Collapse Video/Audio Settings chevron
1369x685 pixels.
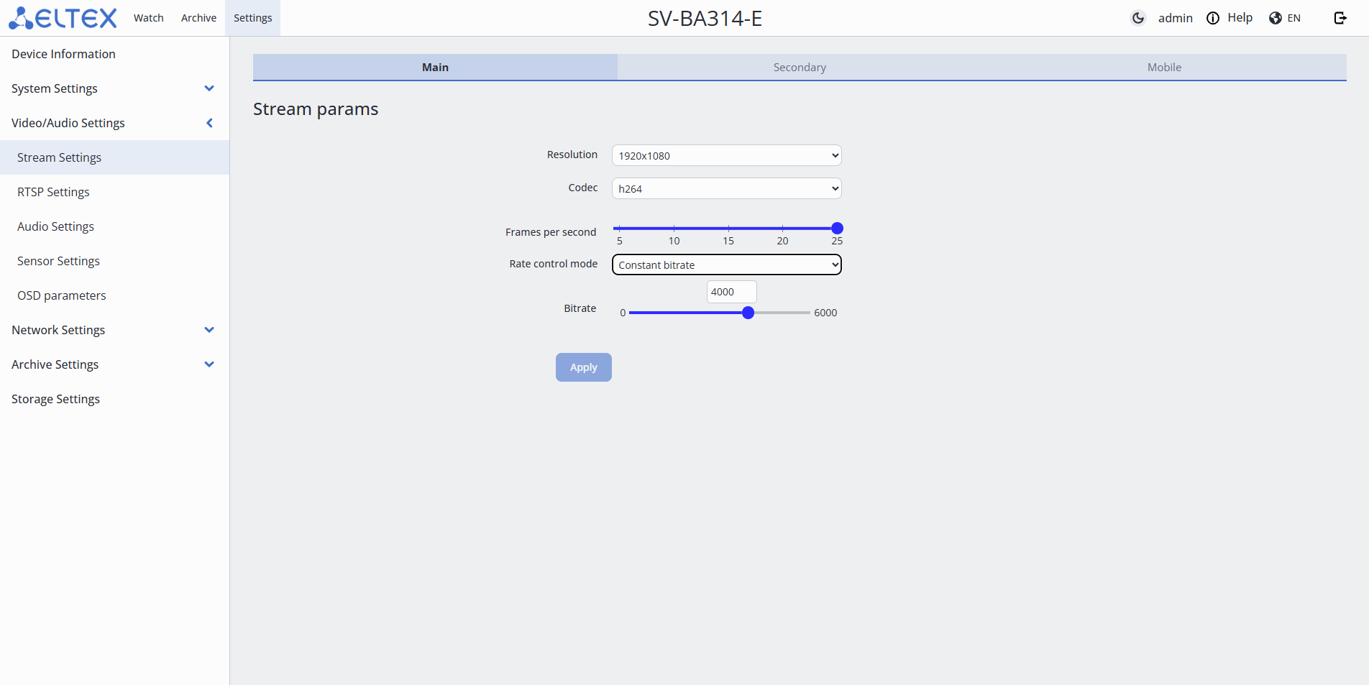[209, 123]
